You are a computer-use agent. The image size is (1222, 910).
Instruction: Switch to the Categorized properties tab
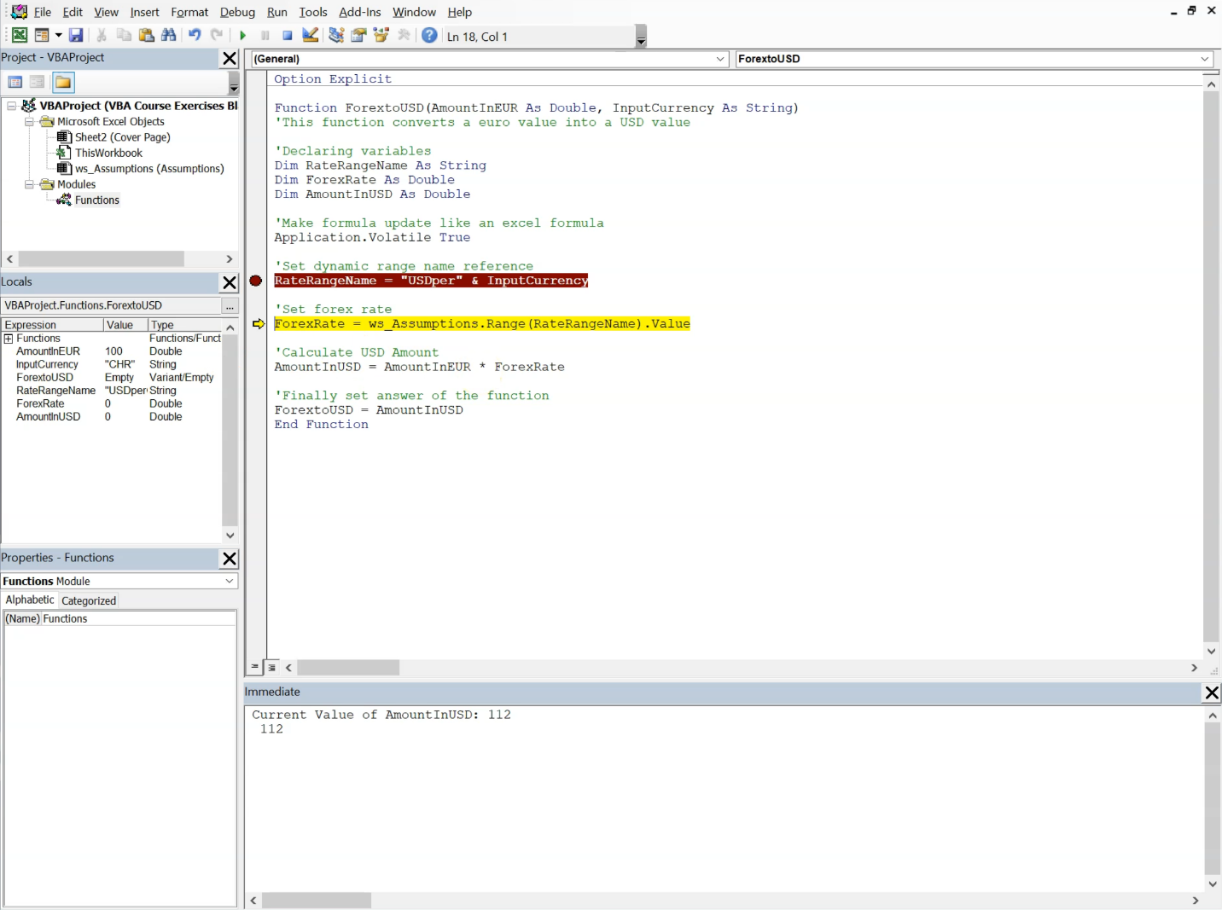(x=89, y=600)
